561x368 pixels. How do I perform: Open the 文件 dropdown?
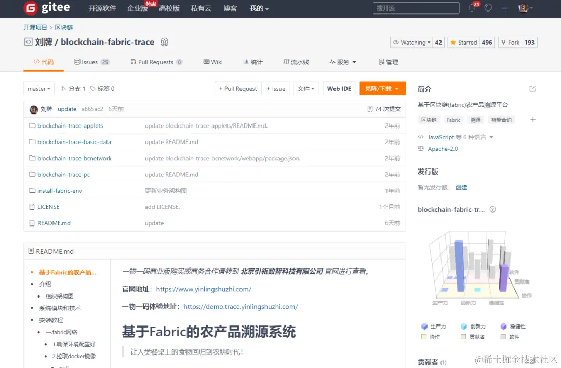[305, 89]
